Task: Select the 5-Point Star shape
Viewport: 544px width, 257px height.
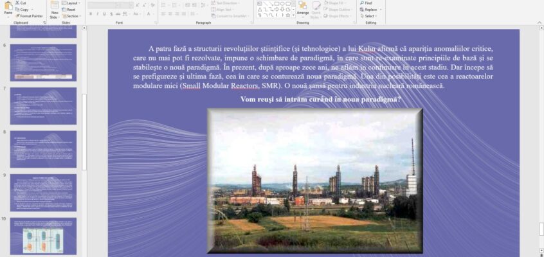Action: coord(288,15)
